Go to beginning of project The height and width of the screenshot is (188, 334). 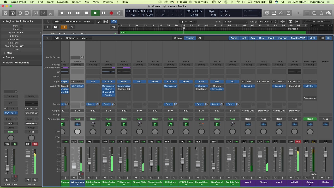(61, 13)
